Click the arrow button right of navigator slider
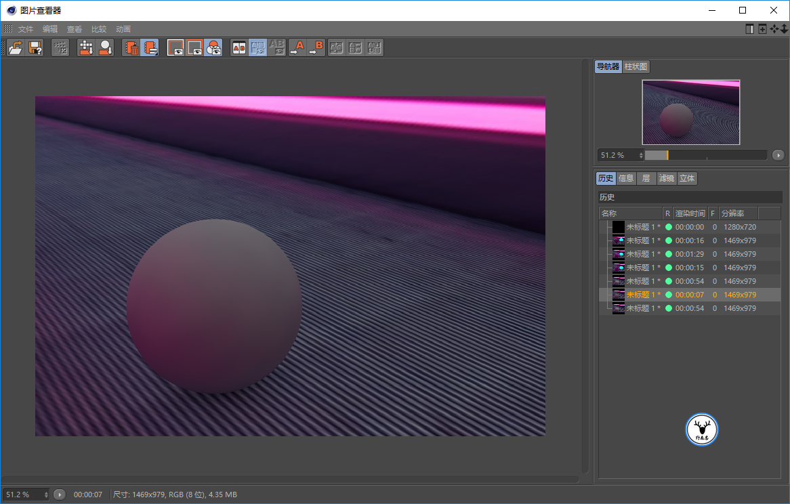 [778, 155]
